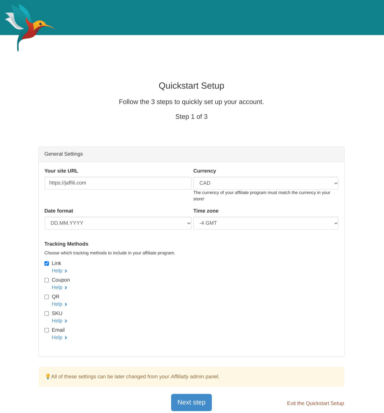
Task: Exit the Quickstart Setup via link
Action: pyautogui.click(x=315, y=403)
